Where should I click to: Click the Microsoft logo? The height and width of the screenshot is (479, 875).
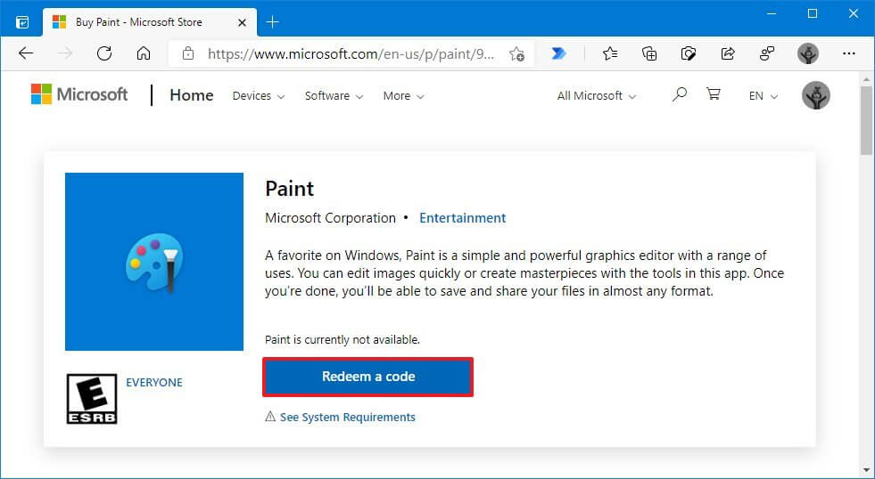[x=79, y=94]
